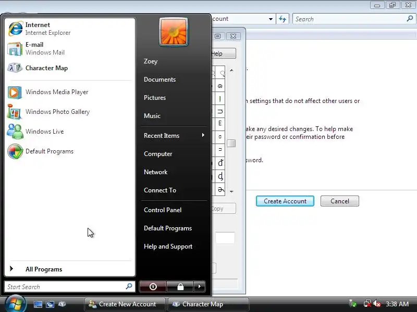
Task: Open the Music folder
Action: tap(152, 115)
